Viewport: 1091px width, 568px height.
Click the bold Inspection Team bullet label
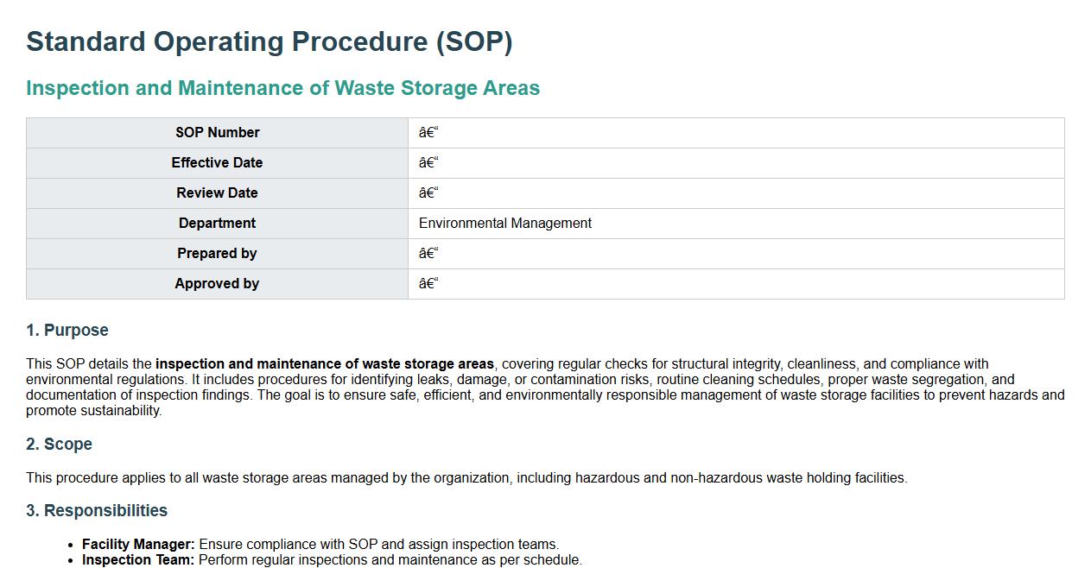[x=138, y=560]
